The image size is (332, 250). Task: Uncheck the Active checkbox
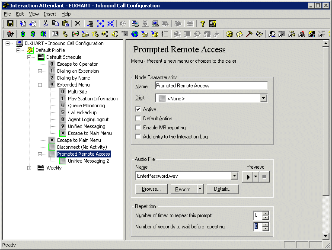click(x=138, y=109)
